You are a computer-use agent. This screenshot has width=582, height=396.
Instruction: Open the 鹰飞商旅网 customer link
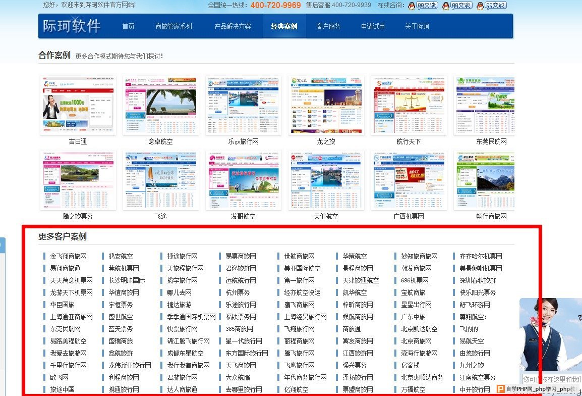(x=299, y=305)
